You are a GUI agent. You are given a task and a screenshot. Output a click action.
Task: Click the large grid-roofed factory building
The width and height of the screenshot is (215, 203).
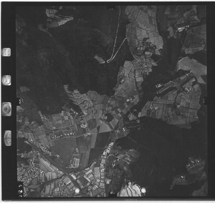pos(97,172)
